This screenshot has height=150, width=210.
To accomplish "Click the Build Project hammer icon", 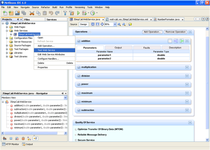I will click(x=65, y=13).
